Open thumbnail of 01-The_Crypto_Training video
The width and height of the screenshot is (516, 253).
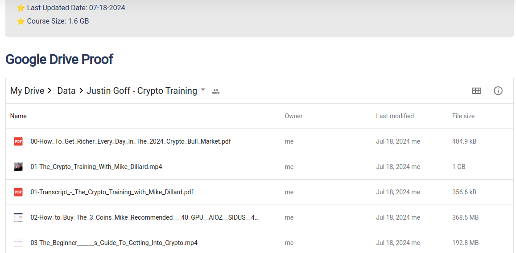tap(18, 167)
